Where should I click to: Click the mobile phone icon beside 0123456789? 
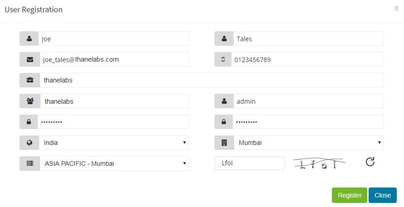pos(223,59)
